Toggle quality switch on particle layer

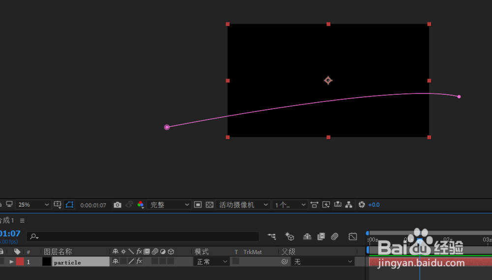click(x=131, y=261)
